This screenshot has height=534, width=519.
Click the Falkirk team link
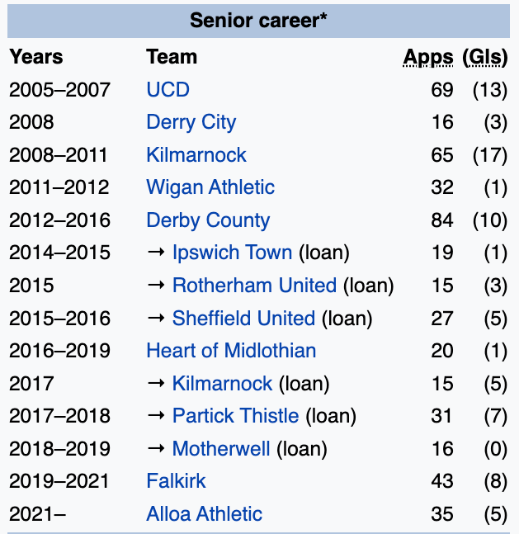point(176,481)
